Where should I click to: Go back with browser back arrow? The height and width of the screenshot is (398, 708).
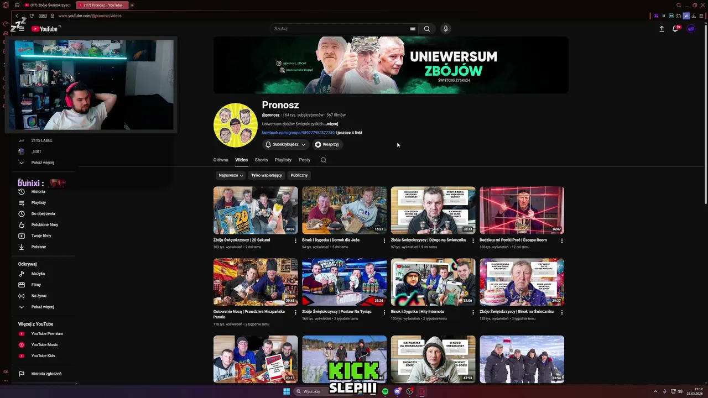pyautogui.click(x=17, y=15)
